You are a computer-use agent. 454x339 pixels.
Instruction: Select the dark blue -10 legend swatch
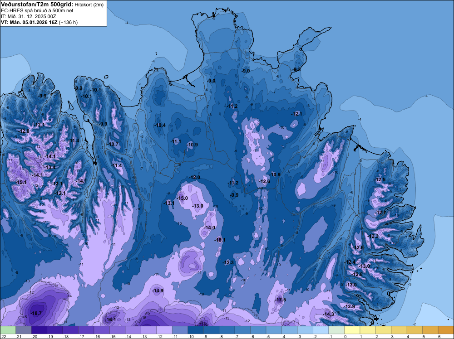click(x=195, y=330)
